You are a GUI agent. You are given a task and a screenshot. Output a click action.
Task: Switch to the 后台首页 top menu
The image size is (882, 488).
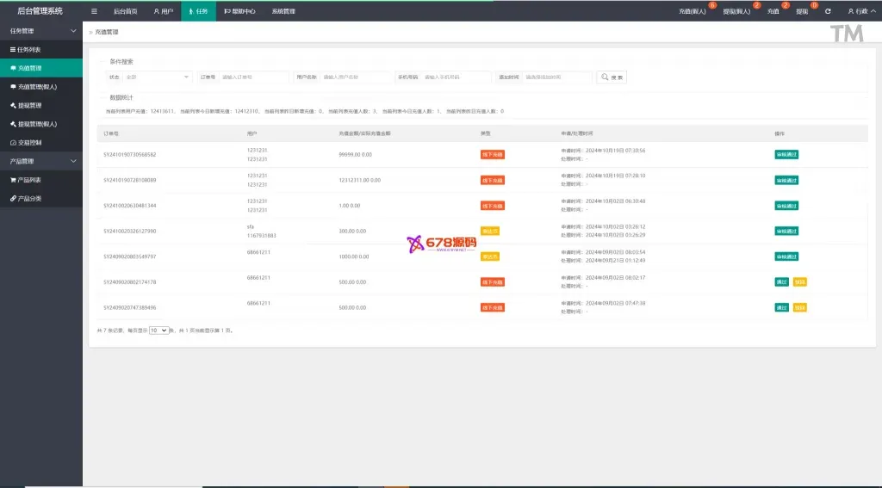click(125, 11)
